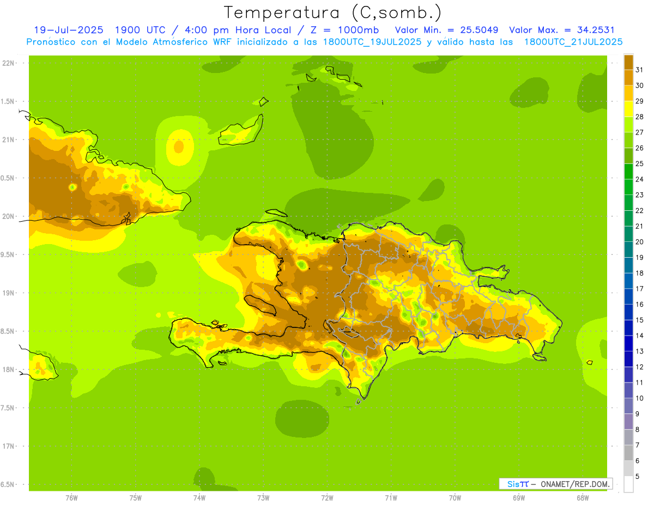This screenshot has width=654, height=505.
Task: Click 'Valor Min. = 25.5049' value
Action: point(446,30)
